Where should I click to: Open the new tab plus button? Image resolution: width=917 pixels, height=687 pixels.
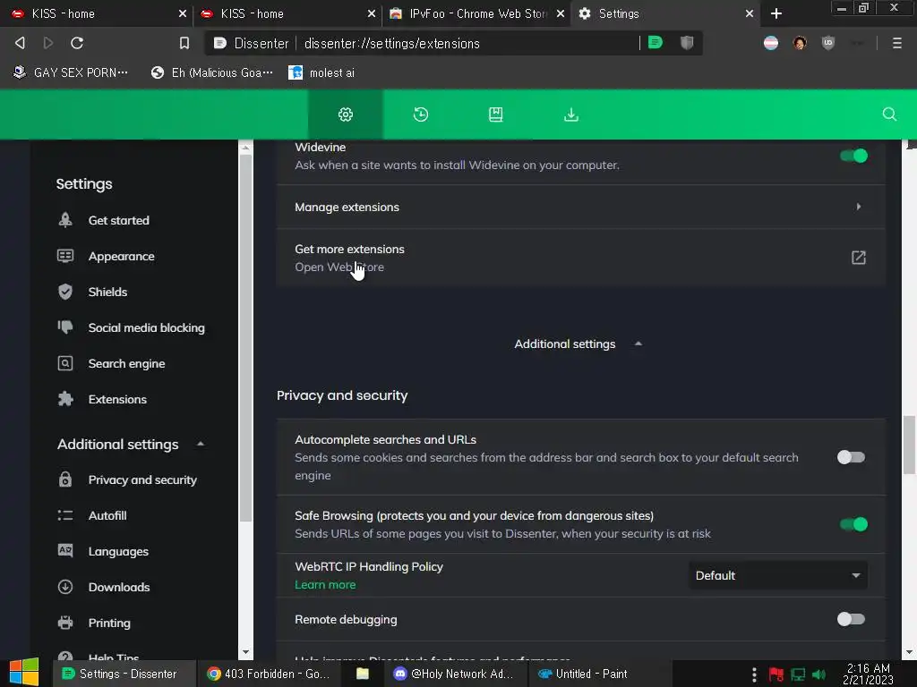776,13
